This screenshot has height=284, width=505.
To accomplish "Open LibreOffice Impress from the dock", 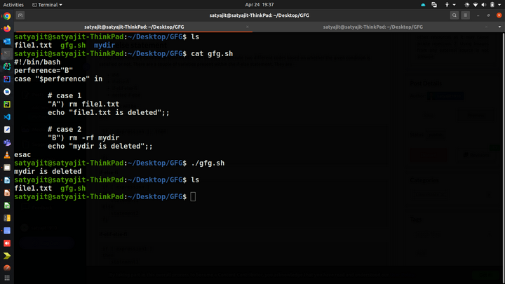I will click(x=7, y=193).
